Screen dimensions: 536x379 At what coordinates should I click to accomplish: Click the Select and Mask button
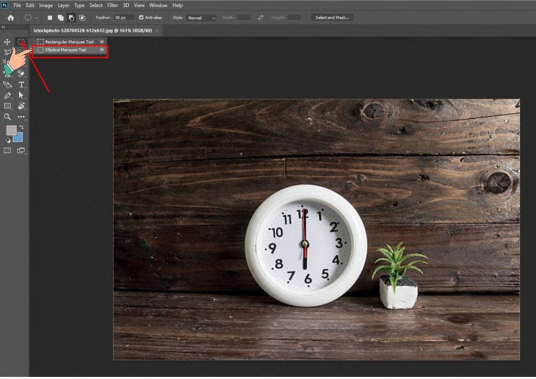click(332, 17)
